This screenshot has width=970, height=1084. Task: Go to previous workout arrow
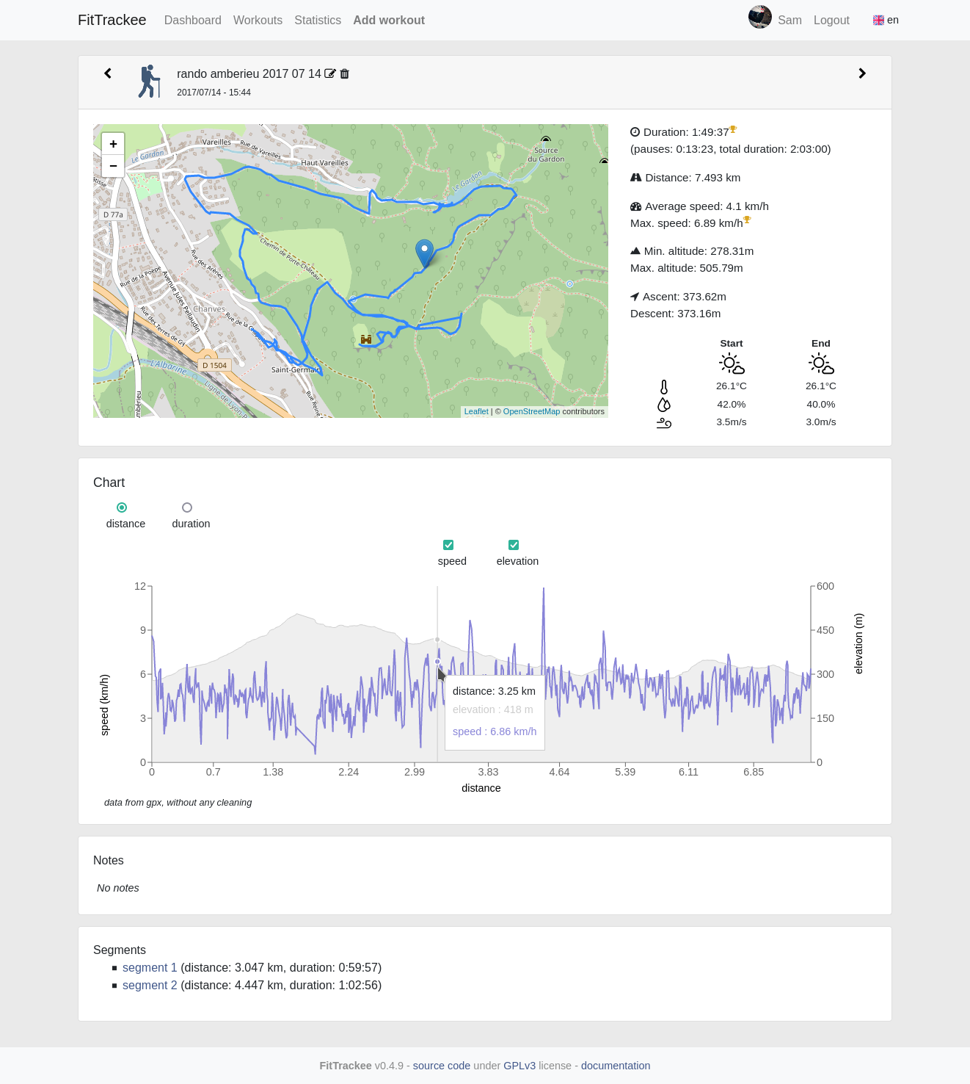[x=108, y=73]
